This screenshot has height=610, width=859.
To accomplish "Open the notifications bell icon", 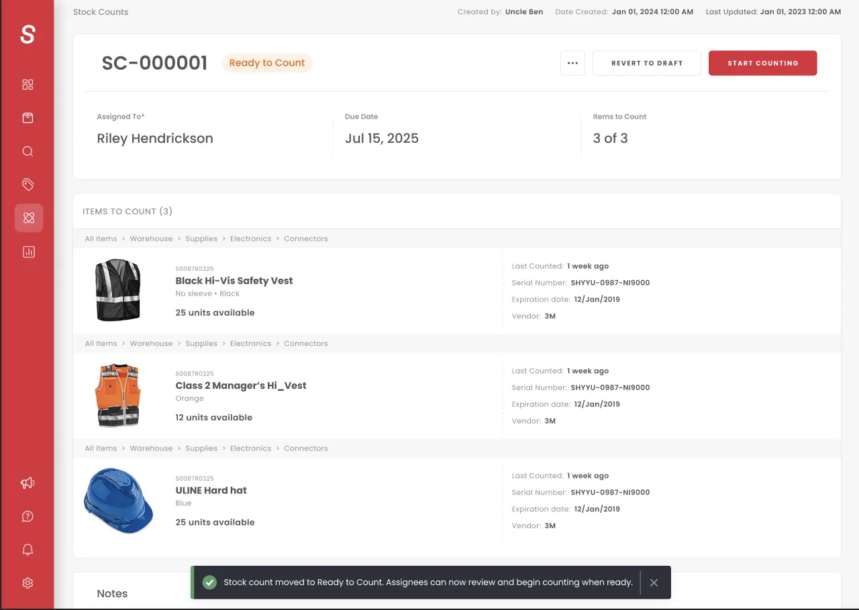I will click(x=28, y=550).
